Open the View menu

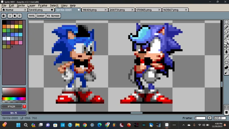pos(64,6)
